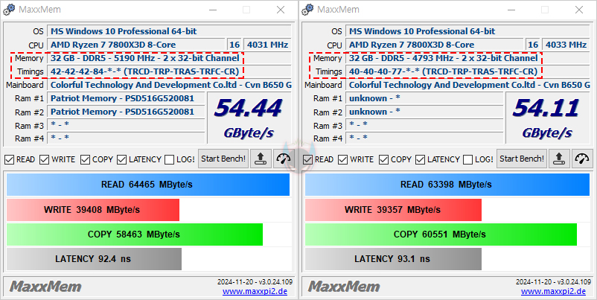Close the left MaxxMem window
This screenshot has width=597, height=300.
coord(281,10)
